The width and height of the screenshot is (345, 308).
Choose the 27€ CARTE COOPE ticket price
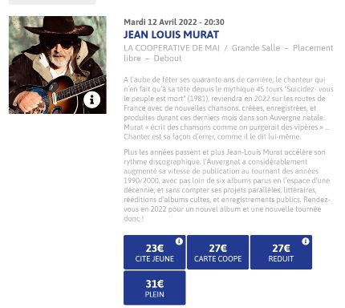[217, 252]
